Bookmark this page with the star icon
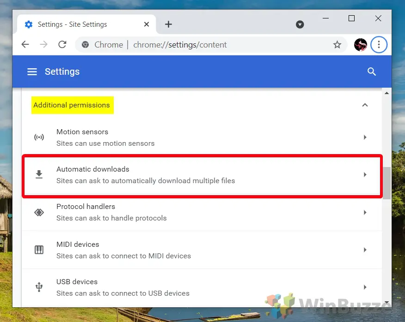 (x=337, y=45)
